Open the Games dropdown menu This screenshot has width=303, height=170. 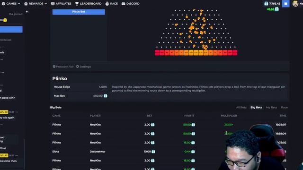pyautogui.click(x=11, y=3)
